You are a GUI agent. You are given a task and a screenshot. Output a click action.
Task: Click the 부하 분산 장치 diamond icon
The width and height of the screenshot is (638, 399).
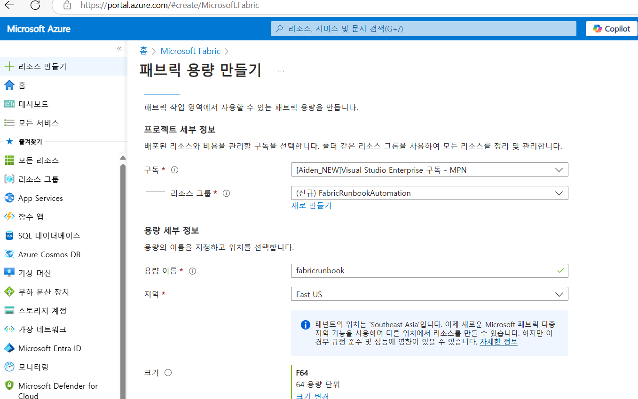coord(9,292)
